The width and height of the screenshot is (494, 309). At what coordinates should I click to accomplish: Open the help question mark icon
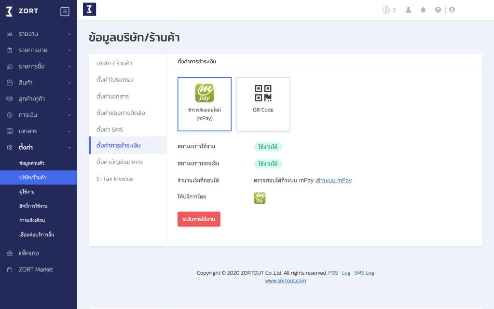click(x=438, y=10)
